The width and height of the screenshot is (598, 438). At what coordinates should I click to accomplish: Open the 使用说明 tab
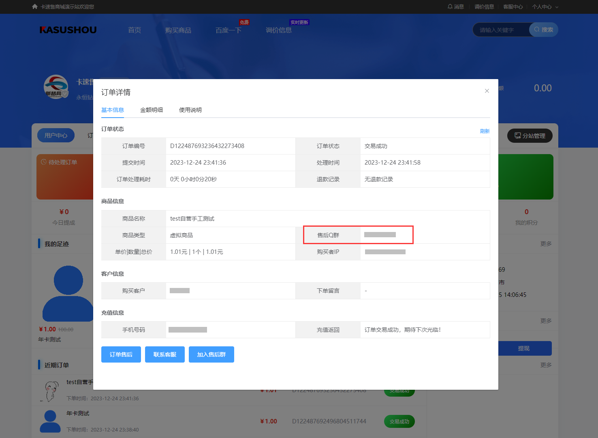(x=190, y=110)
